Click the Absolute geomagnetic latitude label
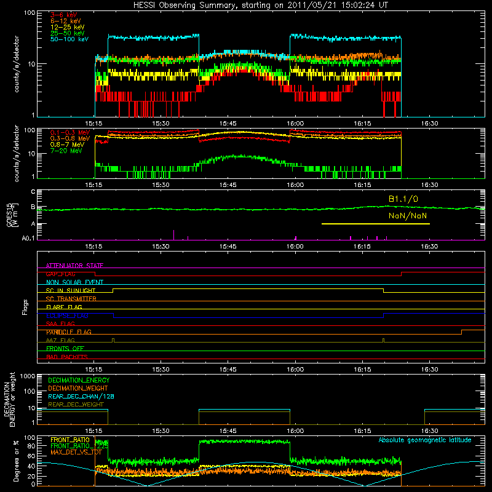The width and height of the screenshot is (492, 492). coord(425,440)
